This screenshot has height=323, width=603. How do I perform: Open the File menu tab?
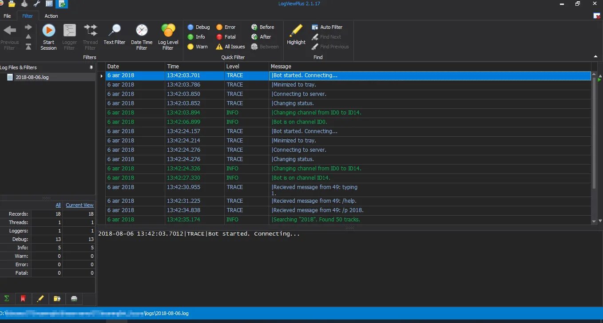[x=7, y=16]
